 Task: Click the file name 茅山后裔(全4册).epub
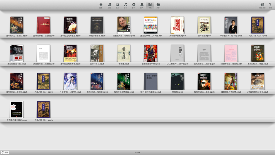click(x=17, y=64)
